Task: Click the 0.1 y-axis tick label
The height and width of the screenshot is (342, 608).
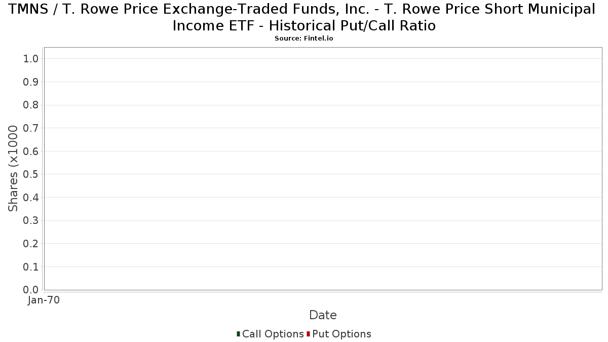Action: [31, 267]
